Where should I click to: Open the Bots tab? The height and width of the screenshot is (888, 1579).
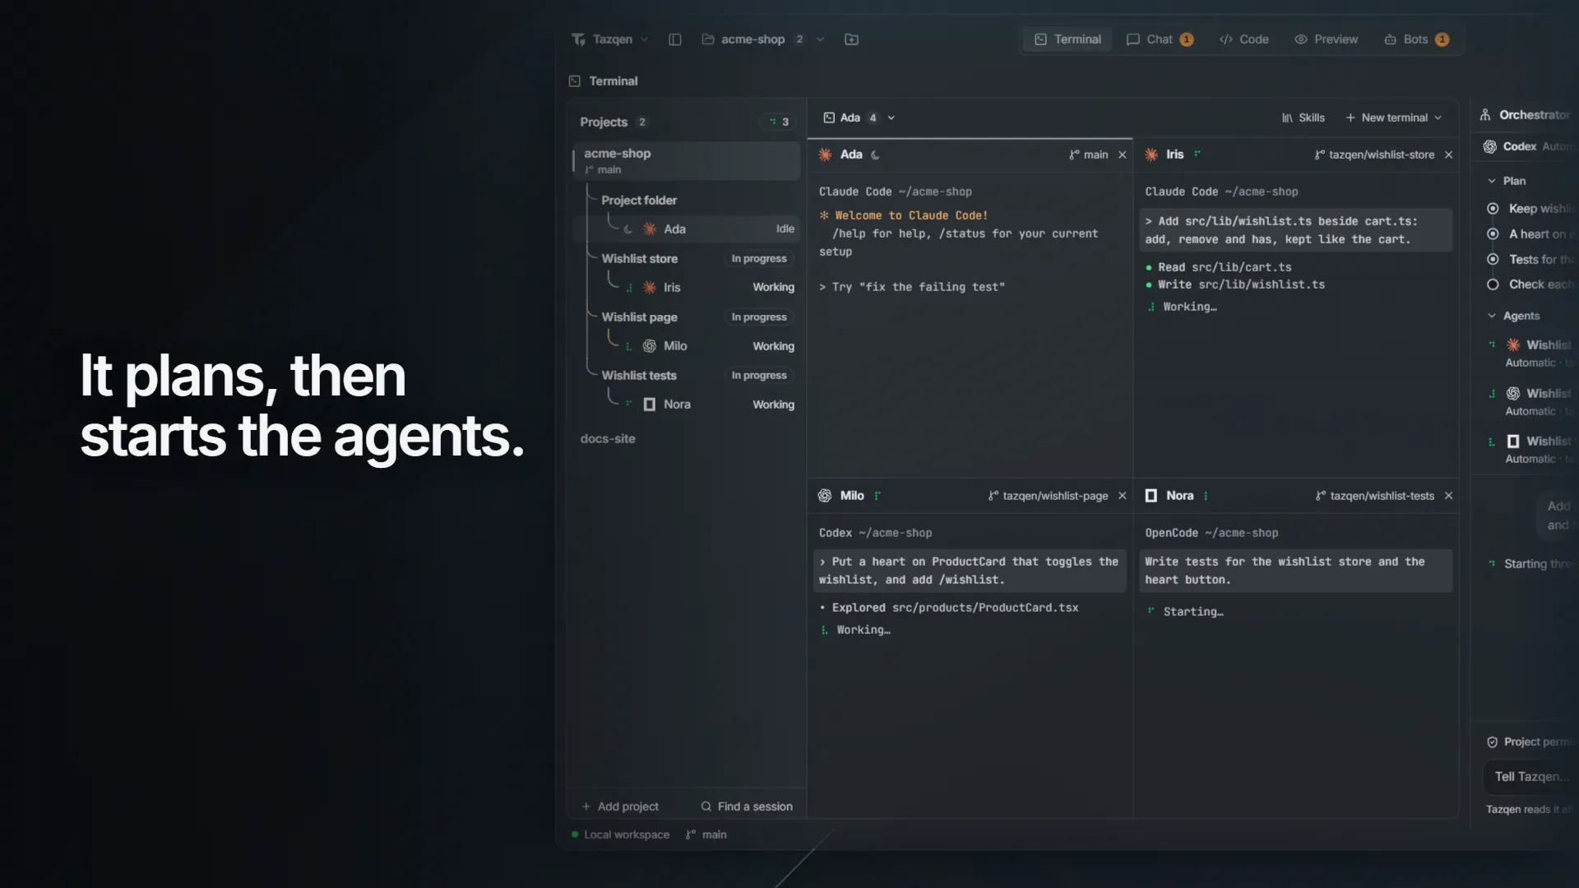point(1416,39)
